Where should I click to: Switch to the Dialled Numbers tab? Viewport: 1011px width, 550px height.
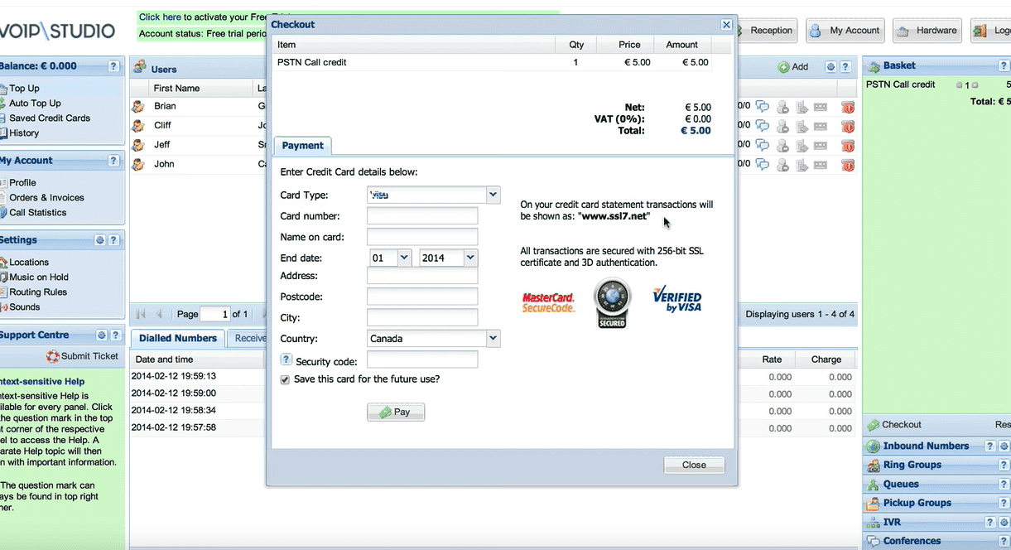click(177, 338)
